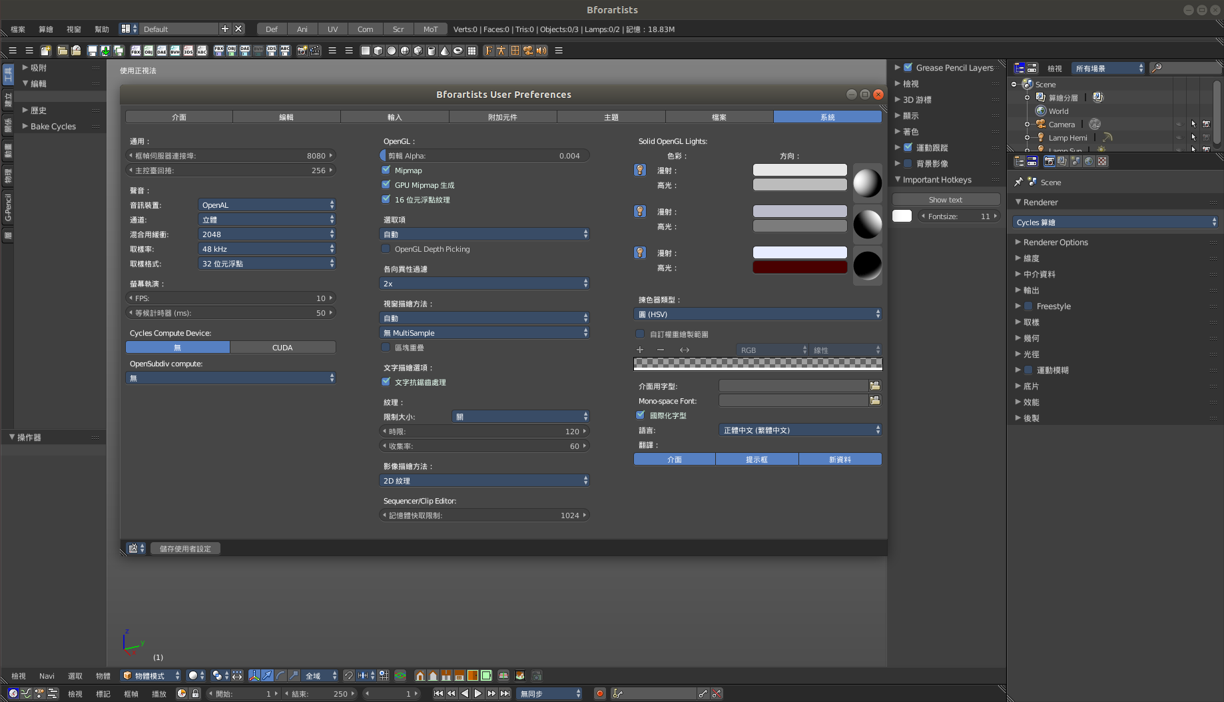Click the import FBX icon
Image resolution: width=1224 pixels, height=702 pixels.
pyautogui.click(x=136, y=51)
